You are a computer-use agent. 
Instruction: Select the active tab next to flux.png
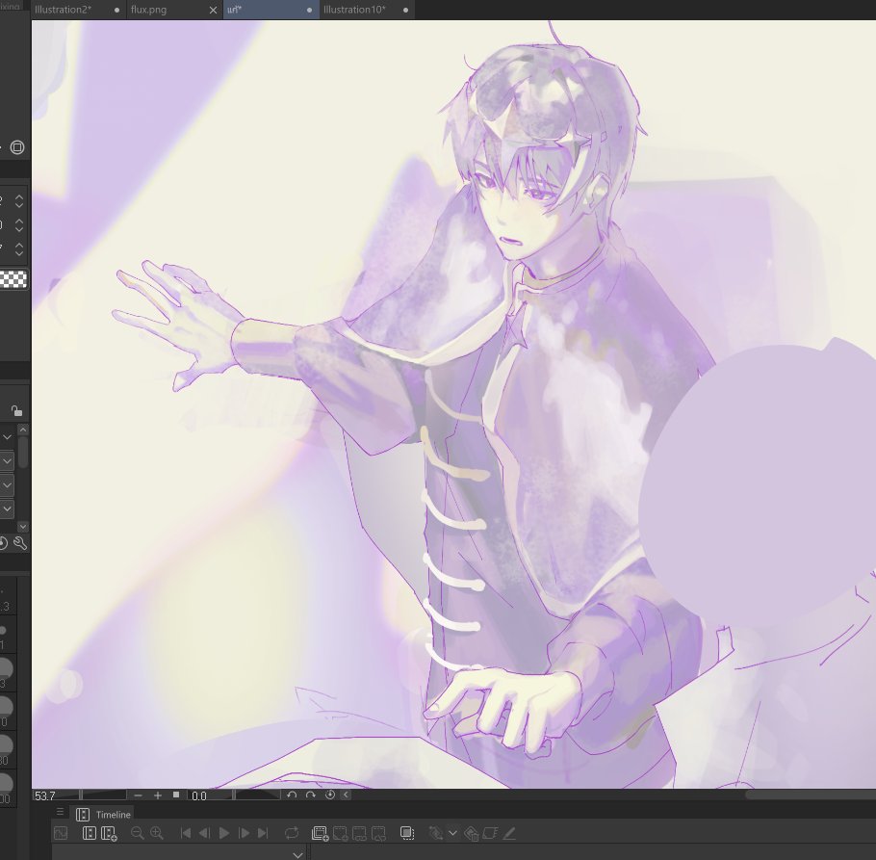271,10
